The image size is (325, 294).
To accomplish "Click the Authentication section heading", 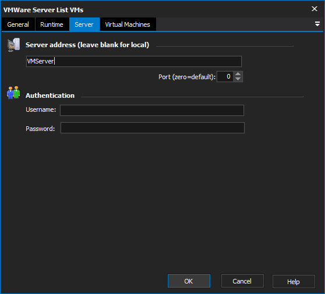I will pos(50,95).
